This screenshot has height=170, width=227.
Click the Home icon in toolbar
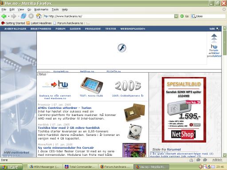tap(39, 16)
